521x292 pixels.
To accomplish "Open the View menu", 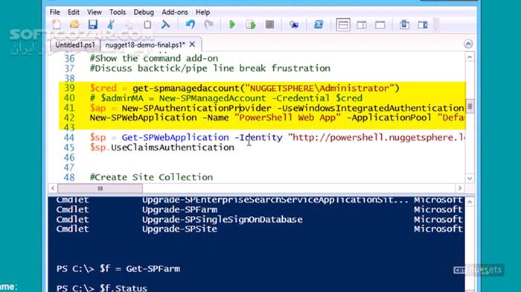I will point(95,13).
